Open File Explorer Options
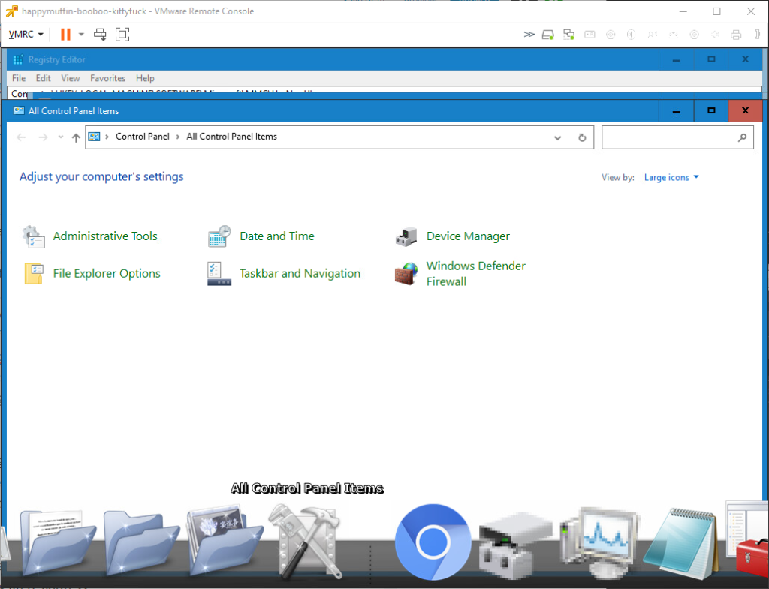769x589 pixels. point(106,274)
